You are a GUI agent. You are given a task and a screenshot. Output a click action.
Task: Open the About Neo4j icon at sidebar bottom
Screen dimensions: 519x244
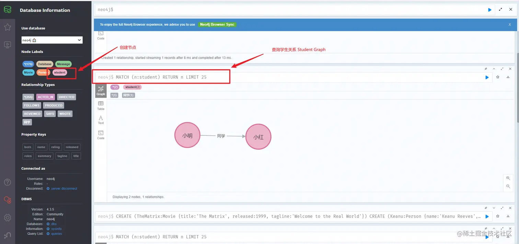tap(8, 235)
